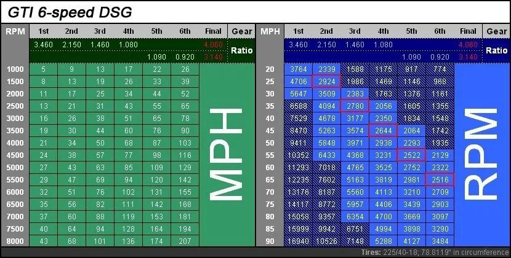Click cell 1935 in the blue table
This screenshot has height=258, width=511.
440,143
